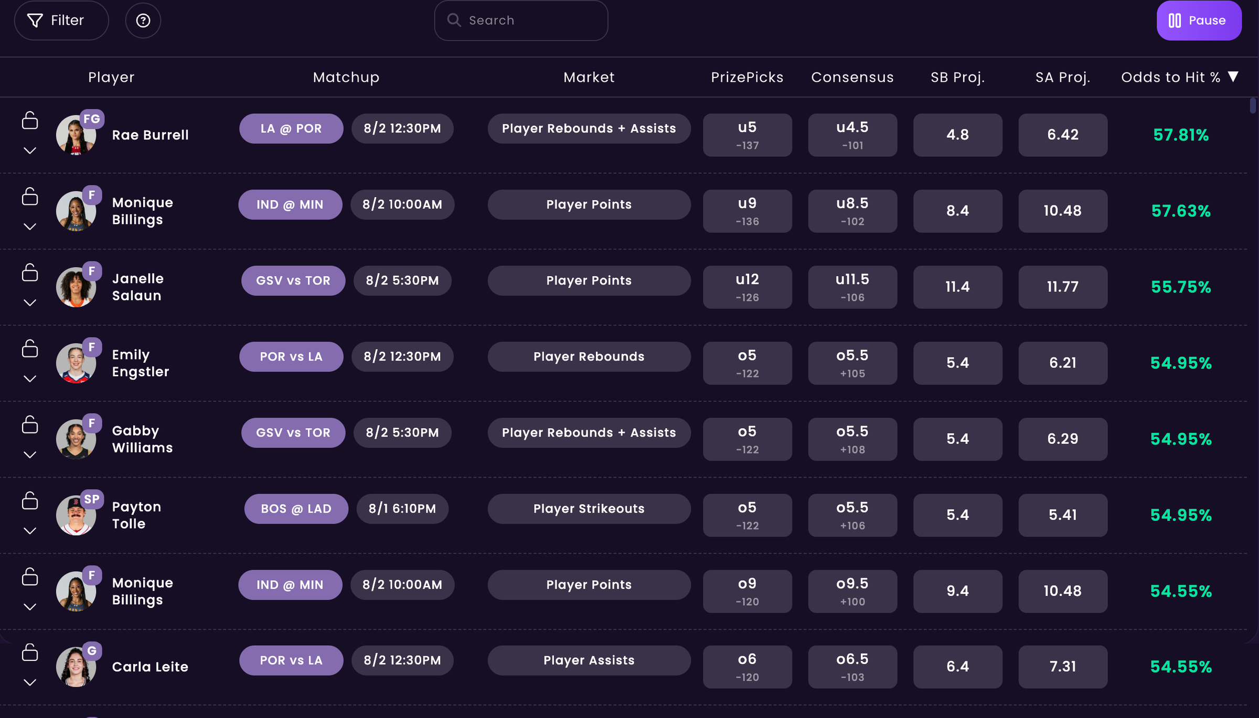1259x718 pixels.
Task: Focus the Search input field
Action: tap(521, 20)
